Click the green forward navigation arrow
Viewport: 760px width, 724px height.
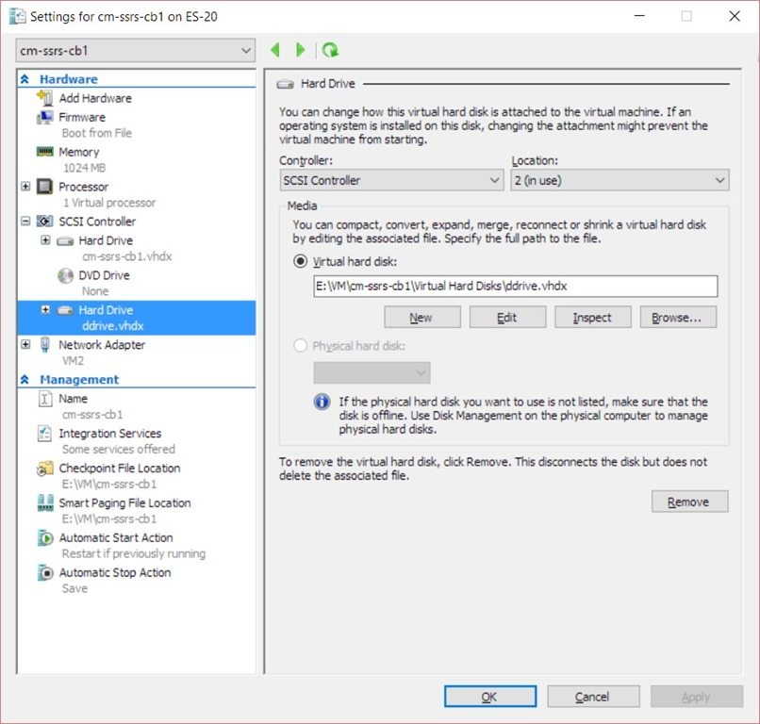coord(301,50)
